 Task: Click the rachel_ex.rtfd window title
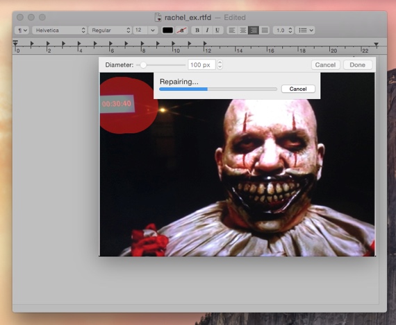(188, 17)
